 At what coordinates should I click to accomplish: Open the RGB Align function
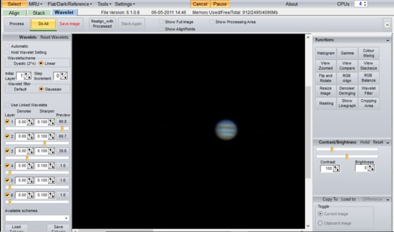pos(347,78)
